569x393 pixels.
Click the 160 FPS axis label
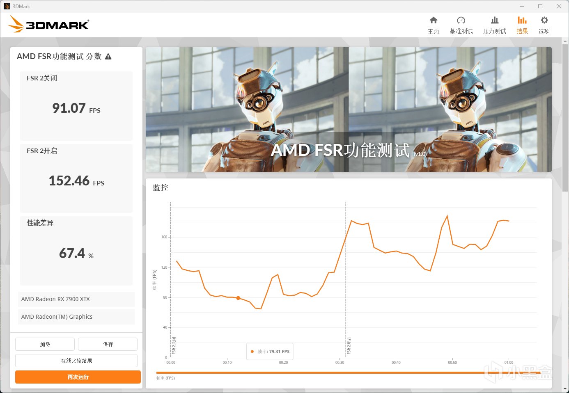click(164, 237)
